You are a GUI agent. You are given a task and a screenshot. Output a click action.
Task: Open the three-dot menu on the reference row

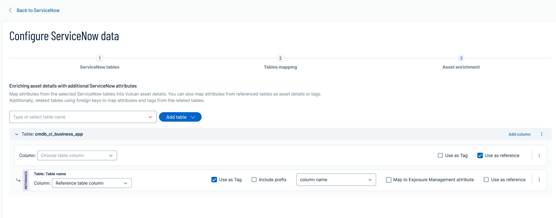click(x=539, y=180)
